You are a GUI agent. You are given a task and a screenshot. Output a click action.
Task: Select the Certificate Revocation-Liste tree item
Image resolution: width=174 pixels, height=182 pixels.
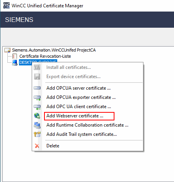tap(45, 56)
